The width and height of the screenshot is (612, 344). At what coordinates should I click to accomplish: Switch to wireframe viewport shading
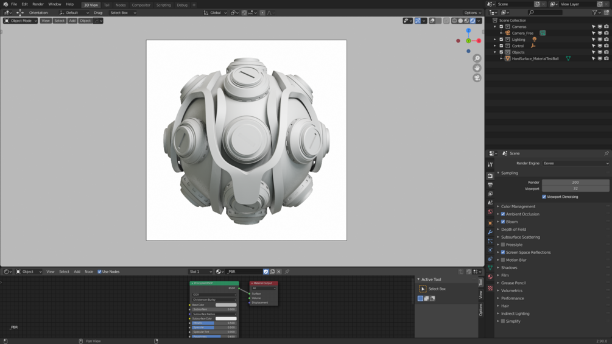[454, 21]
